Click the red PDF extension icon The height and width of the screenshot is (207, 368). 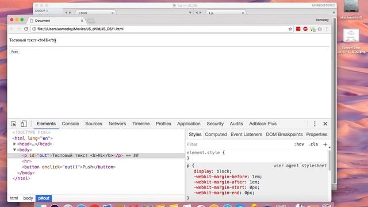tap(298, 29)
